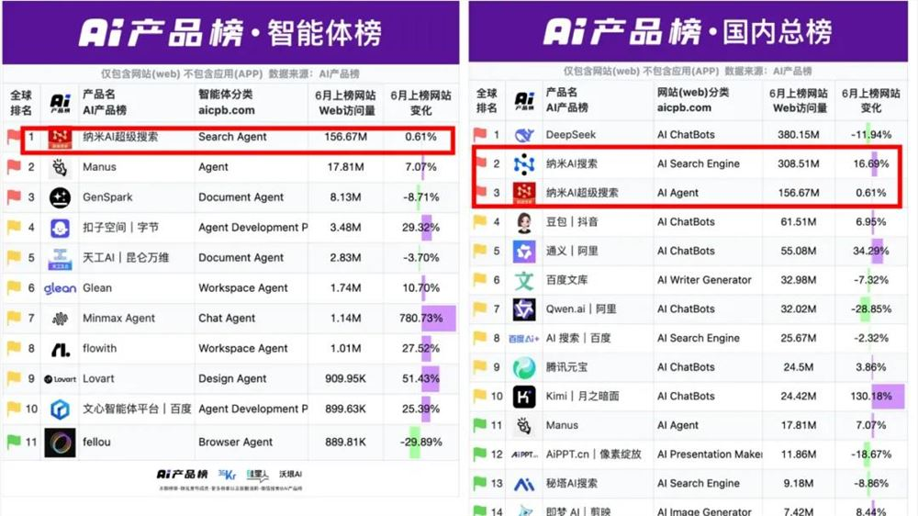Viewport: 918px width, 516px height.
Task: Click the 百度AI+ logo
Action: (524, 339)
